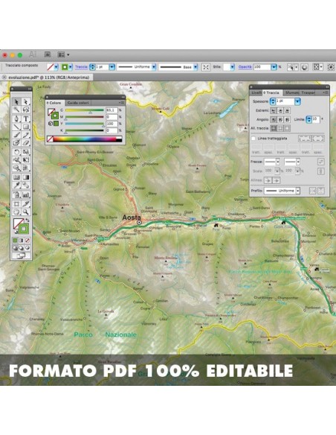The height and width of the screenshot is (435, 336).
Task: Select the Column Graph tool
Action: pyautogui.click(x=26, y=194)
